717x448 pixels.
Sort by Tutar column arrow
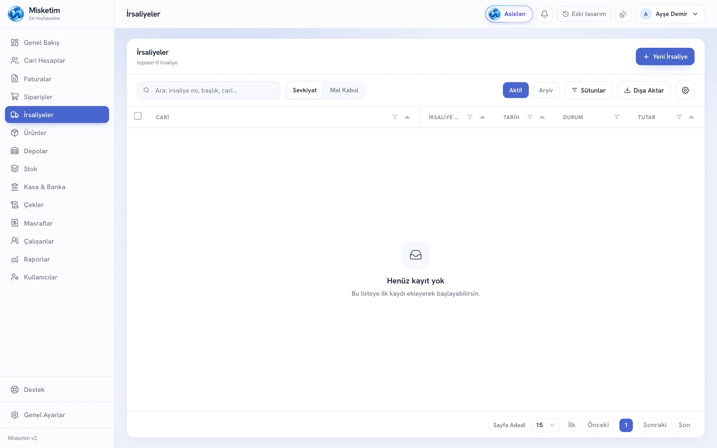pos(691,117)
